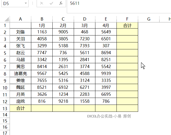Select empty total cell D13 under 3月
The image size is (171, 135).
pyautogui.click(x=84, y=108)
